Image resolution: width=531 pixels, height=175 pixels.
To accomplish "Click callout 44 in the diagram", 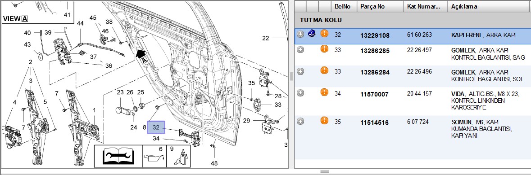I will (80, 23).
